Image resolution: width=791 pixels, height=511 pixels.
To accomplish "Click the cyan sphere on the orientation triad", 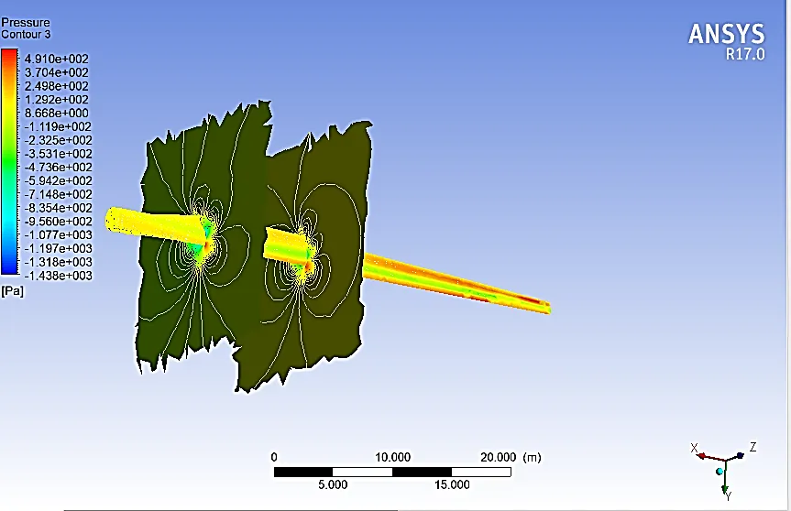I will (720, 471).
